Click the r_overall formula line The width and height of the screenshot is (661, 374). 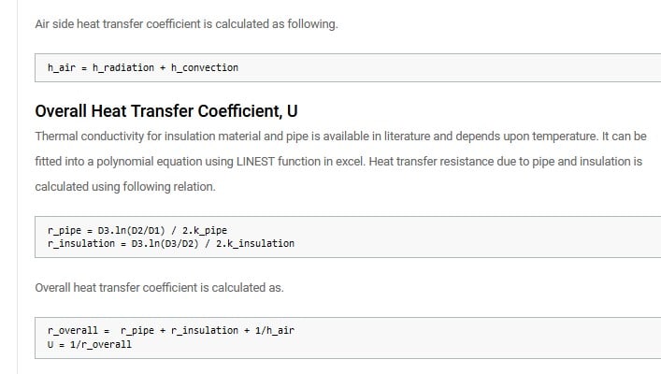[x=171, y=331]
